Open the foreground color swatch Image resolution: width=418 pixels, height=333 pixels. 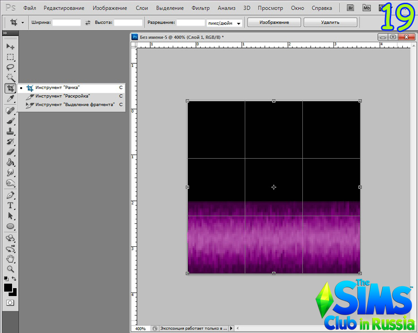point(8,288)
